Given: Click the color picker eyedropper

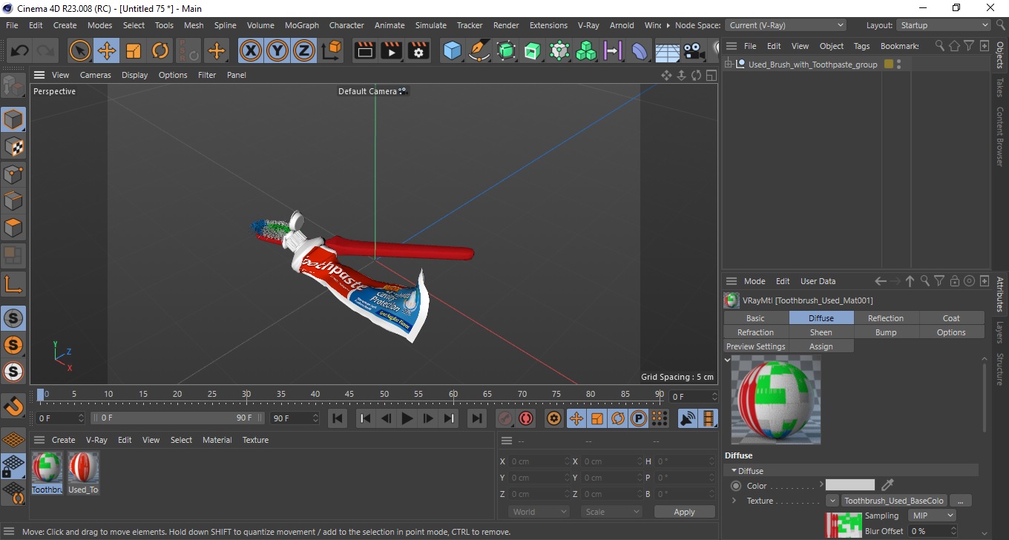Looking at the screenshot, I should pos(887,485).
